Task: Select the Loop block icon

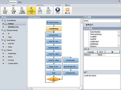Action: pos(6,37)
